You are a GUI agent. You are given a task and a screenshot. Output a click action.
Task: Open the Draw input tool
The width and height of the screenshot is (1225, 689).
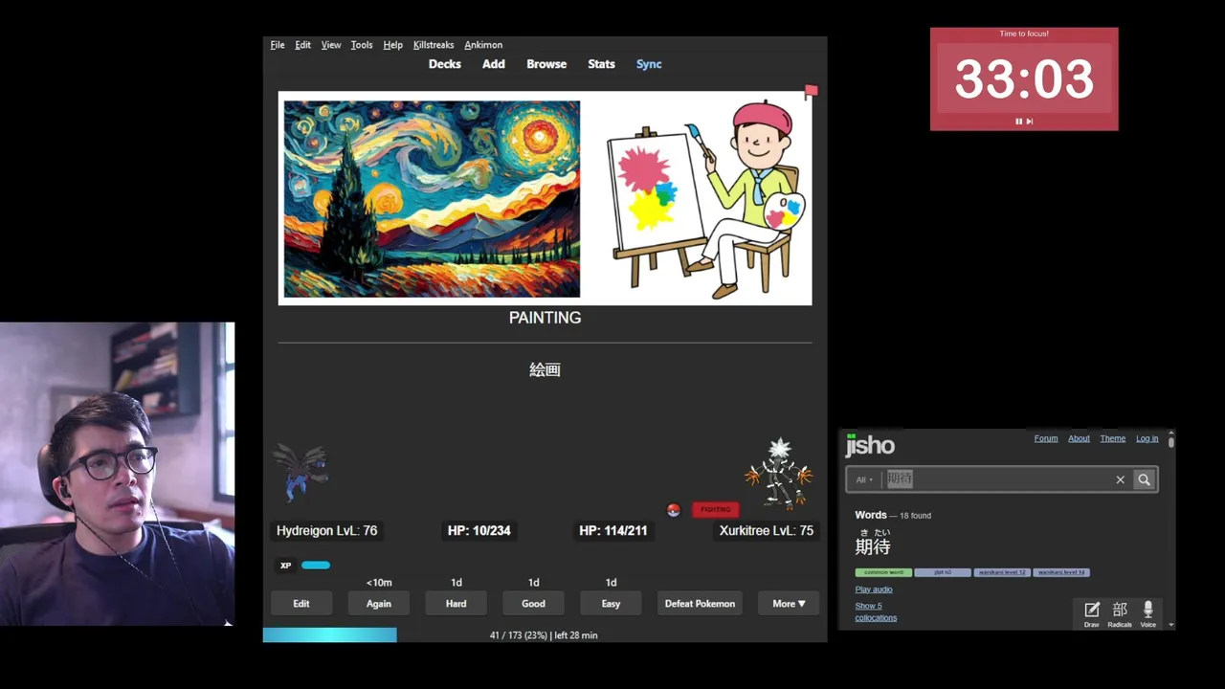tap(1092, 614)
